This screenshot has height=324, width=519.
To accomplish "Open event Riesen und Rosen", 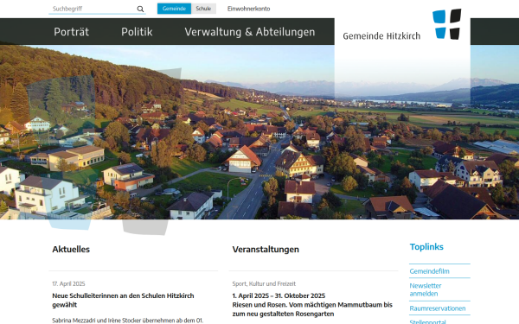I will coord(312,309).
